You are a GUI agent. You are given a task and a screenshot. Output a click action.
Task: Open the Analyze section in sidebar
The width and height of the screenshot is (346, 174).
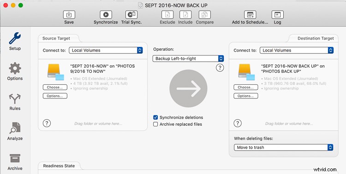pos(15,128)
